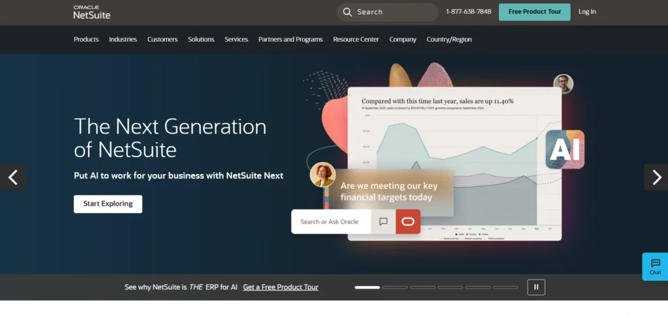Click text "See why NetSuite is THE ERP for AI"
The height and width of the screenshot is (316, 668).
pos(181,287)
